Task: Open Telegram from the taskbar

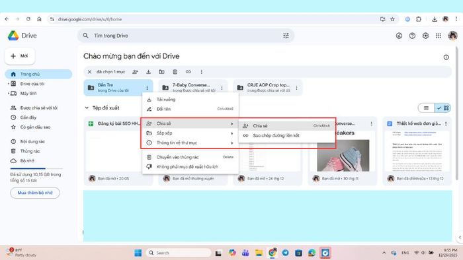Action: [x=285, y=253]
